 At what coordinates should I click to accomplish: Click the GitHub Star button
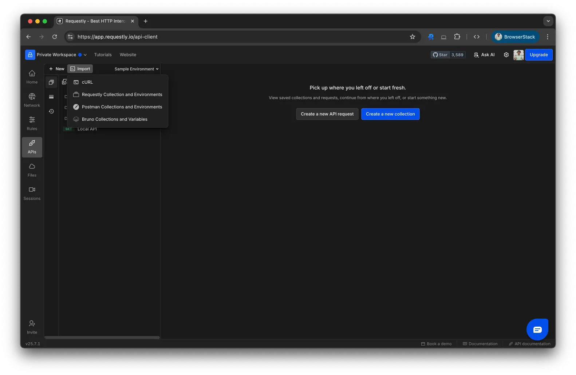point(440,55)
